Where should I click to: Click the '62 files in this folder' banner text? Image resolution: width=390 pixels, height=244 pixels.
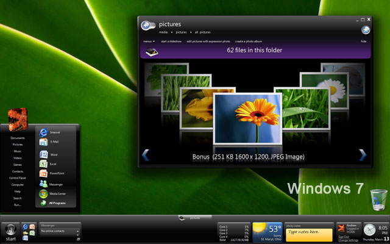pyautogui.click(x=254, y=50)
